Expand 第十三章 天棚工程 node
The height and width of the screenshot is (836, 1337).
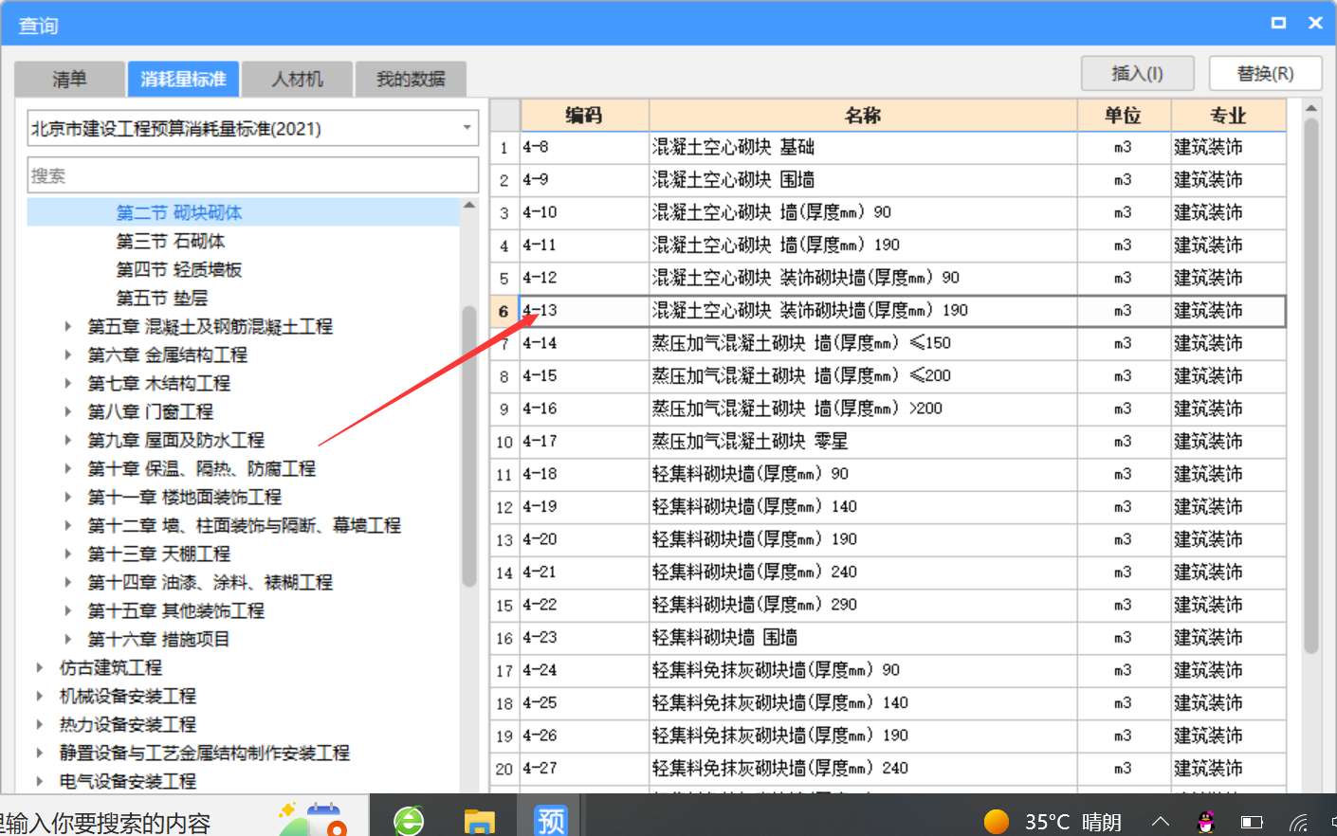point(67,554)
